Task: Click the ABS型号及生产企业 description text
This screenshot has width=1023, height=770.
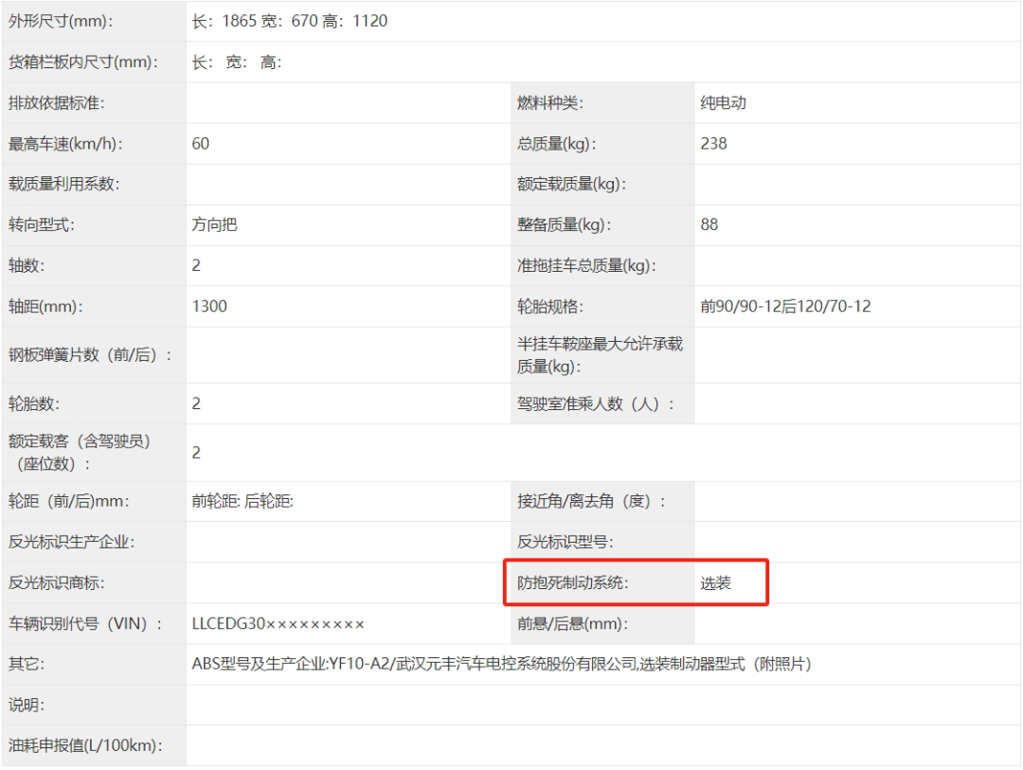Action: tap(501, 665)
